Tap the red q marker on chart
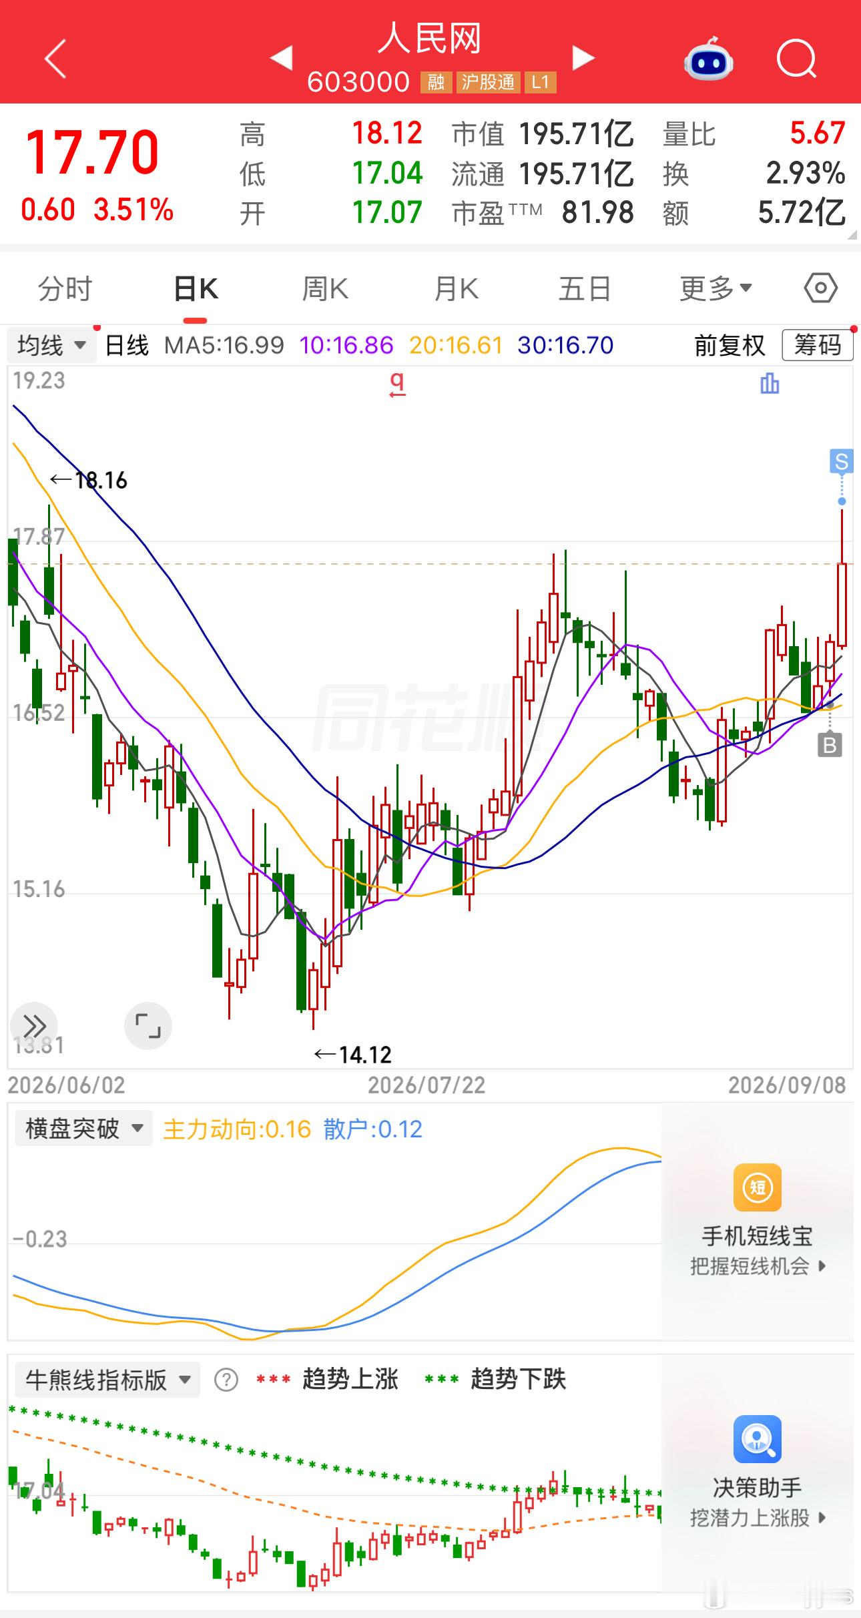Screen dimensions: 861x1618 (397, 384)
